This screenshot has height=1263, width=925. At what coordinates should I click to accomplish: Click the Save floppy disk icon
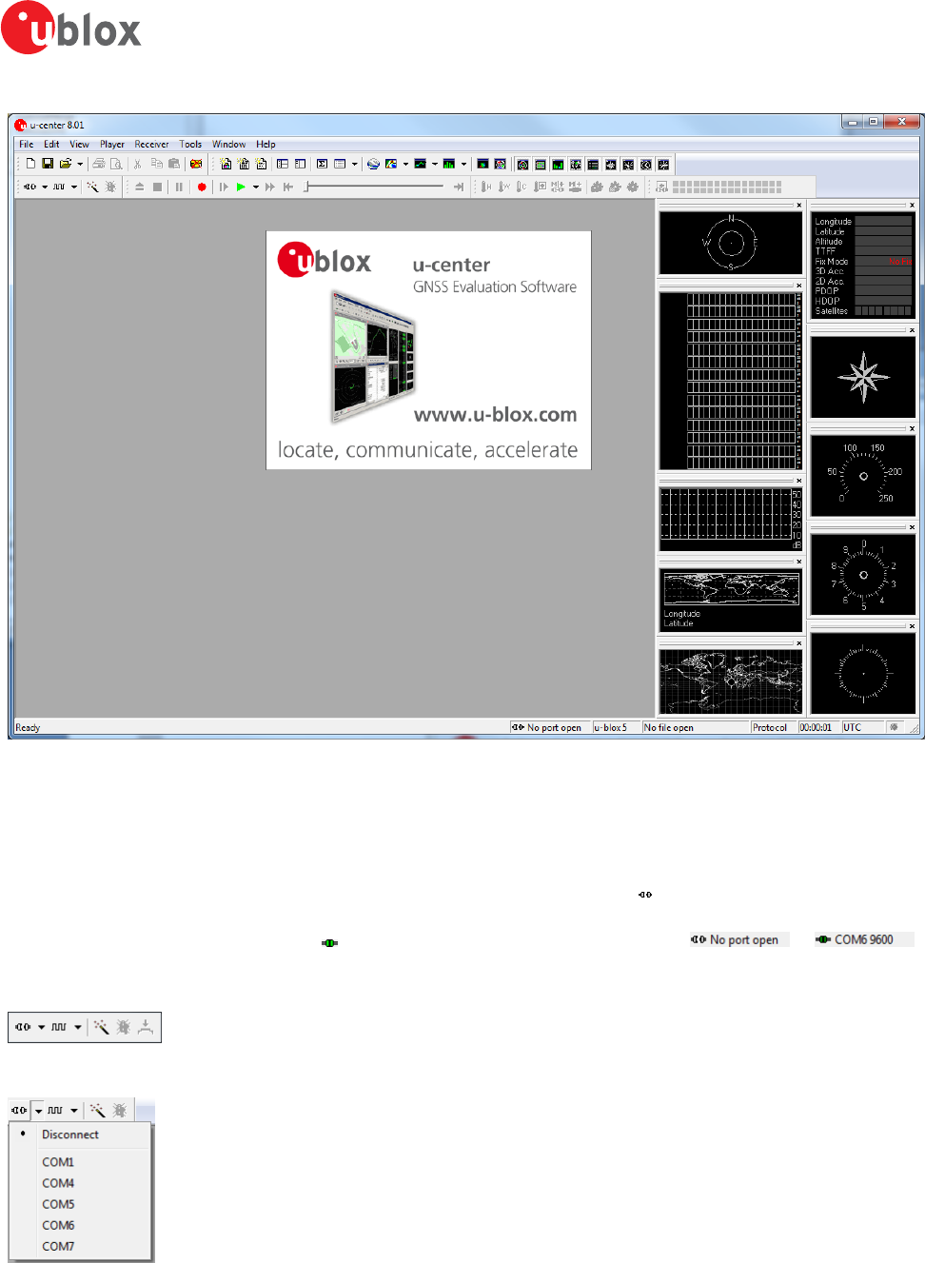48,164
